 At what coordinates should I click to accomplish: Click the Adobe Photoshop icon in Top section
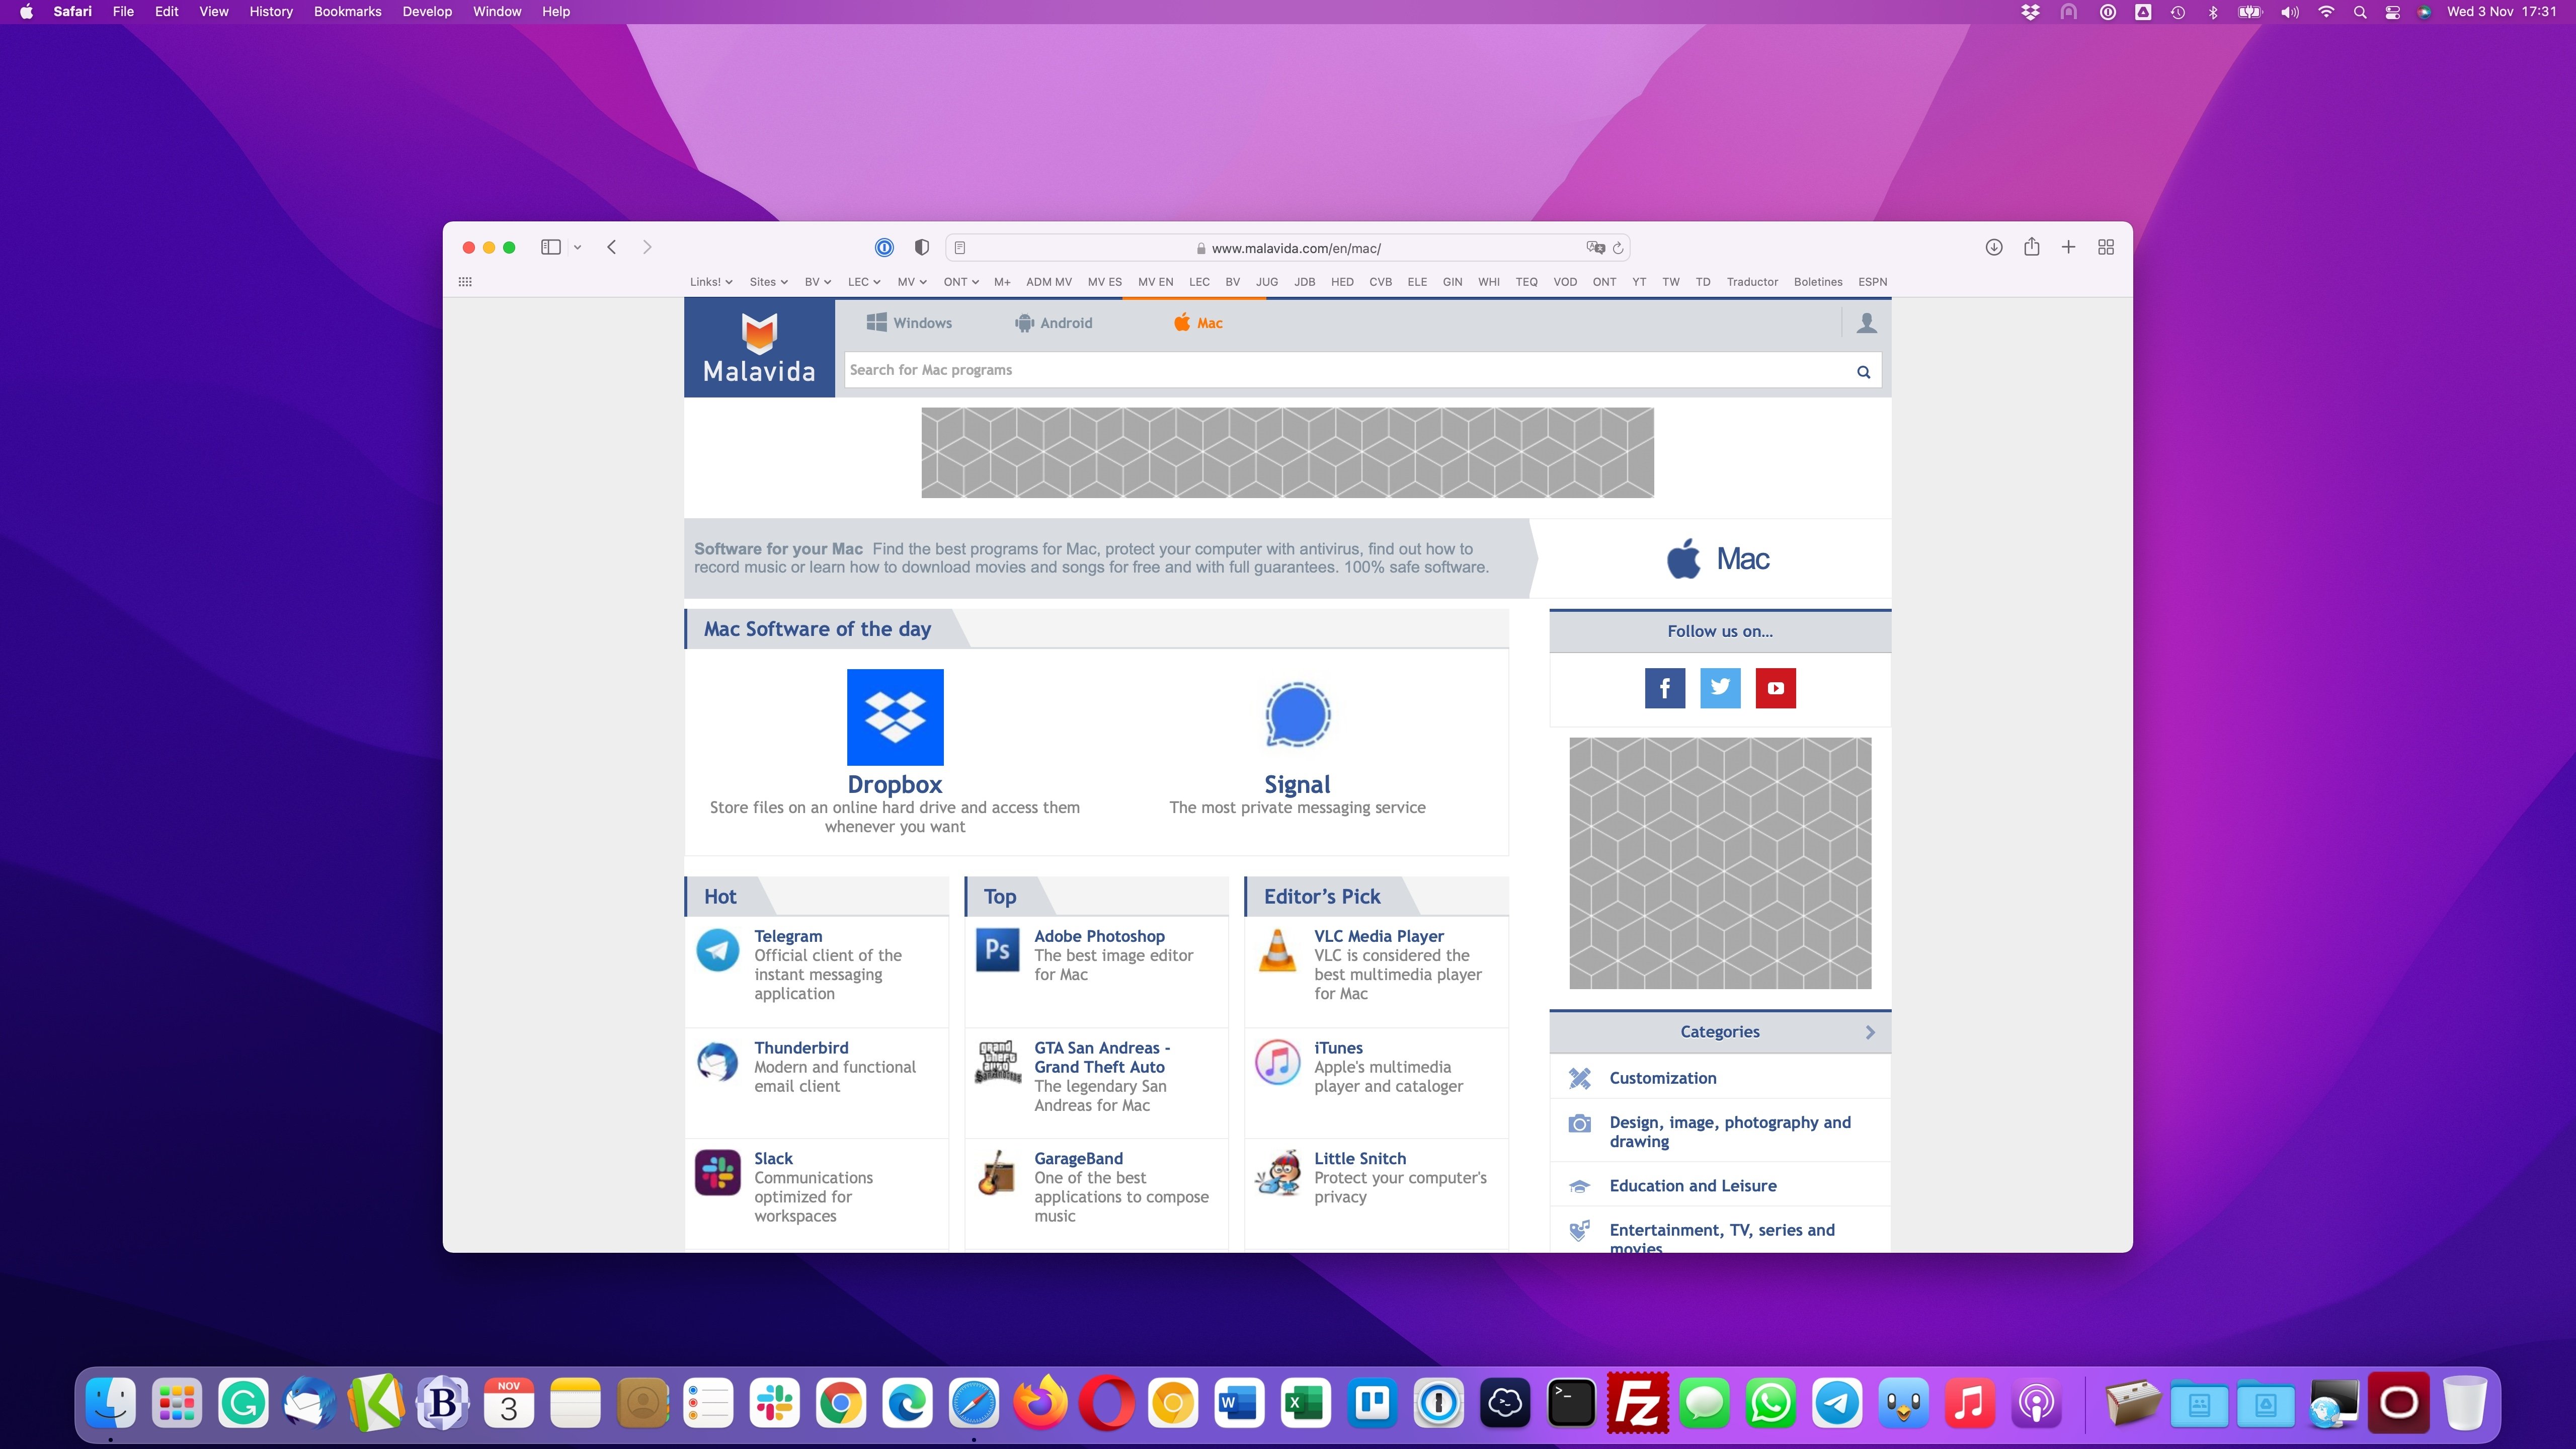pos(998,950)
